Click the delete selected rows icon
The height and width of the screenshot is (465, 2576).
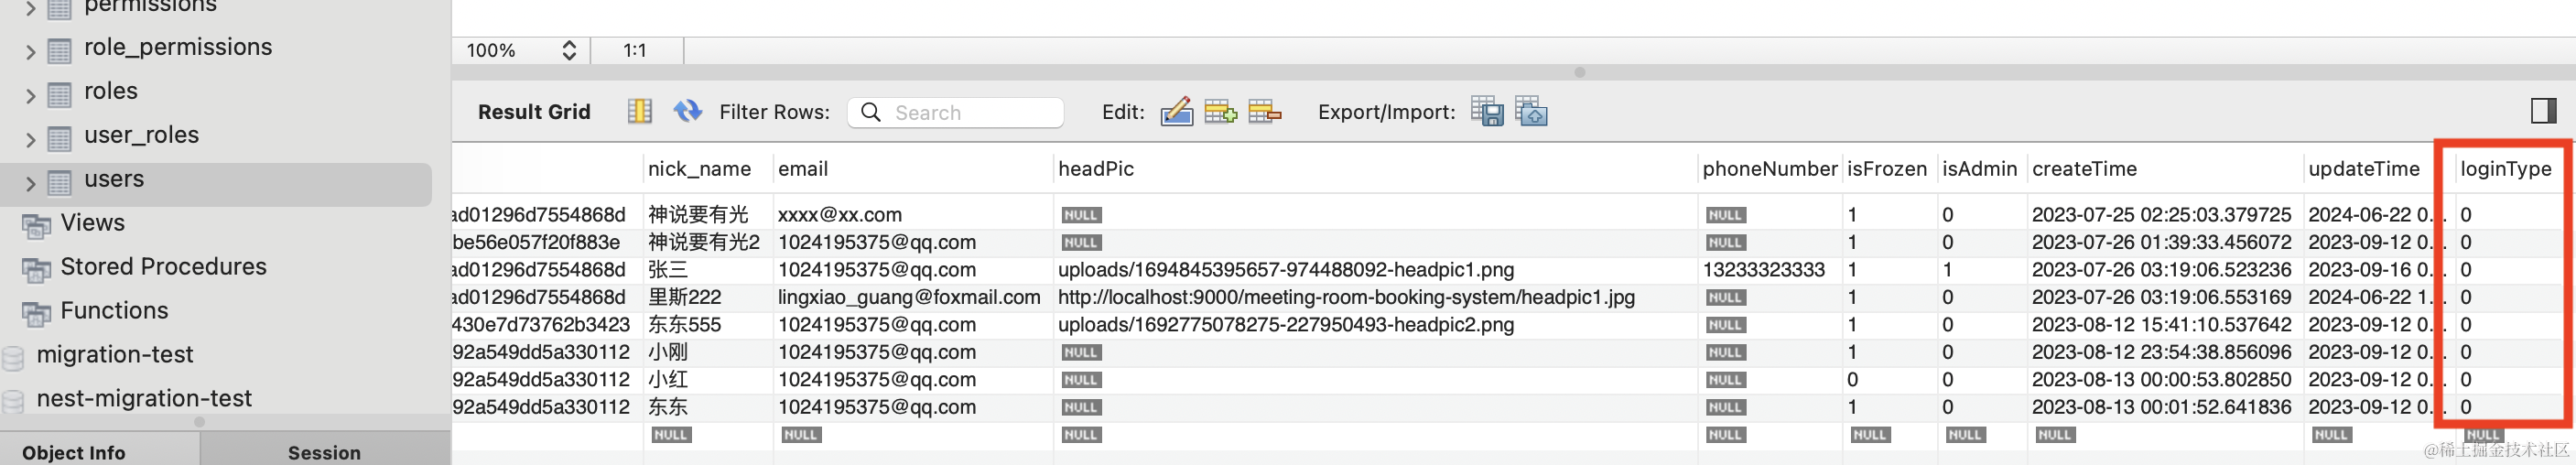point(1264,112)
